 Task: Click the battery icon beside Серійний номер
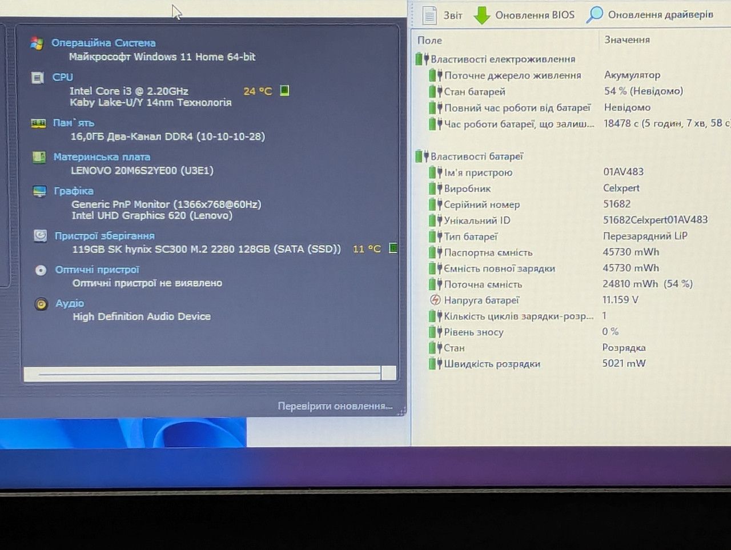(436, 204)
